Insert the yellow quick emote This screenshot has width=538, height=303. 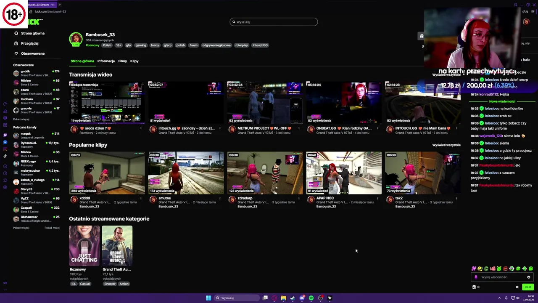(x=480, y=268)
